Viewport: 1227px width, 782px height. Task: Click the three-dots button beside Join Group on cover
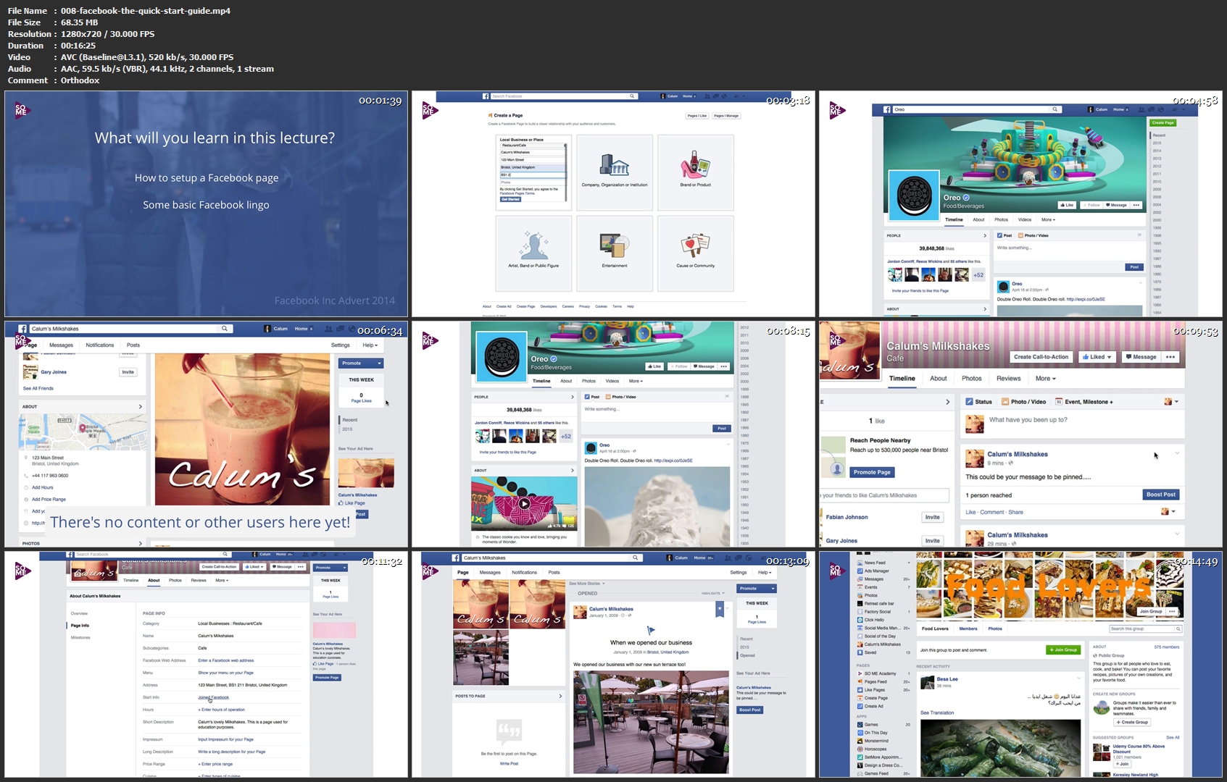(1172, 611)
